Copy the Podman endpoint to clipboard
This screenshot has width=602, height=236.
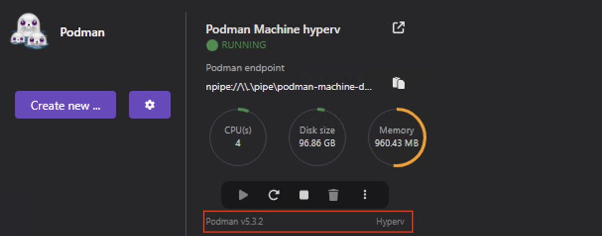(399, 83)
